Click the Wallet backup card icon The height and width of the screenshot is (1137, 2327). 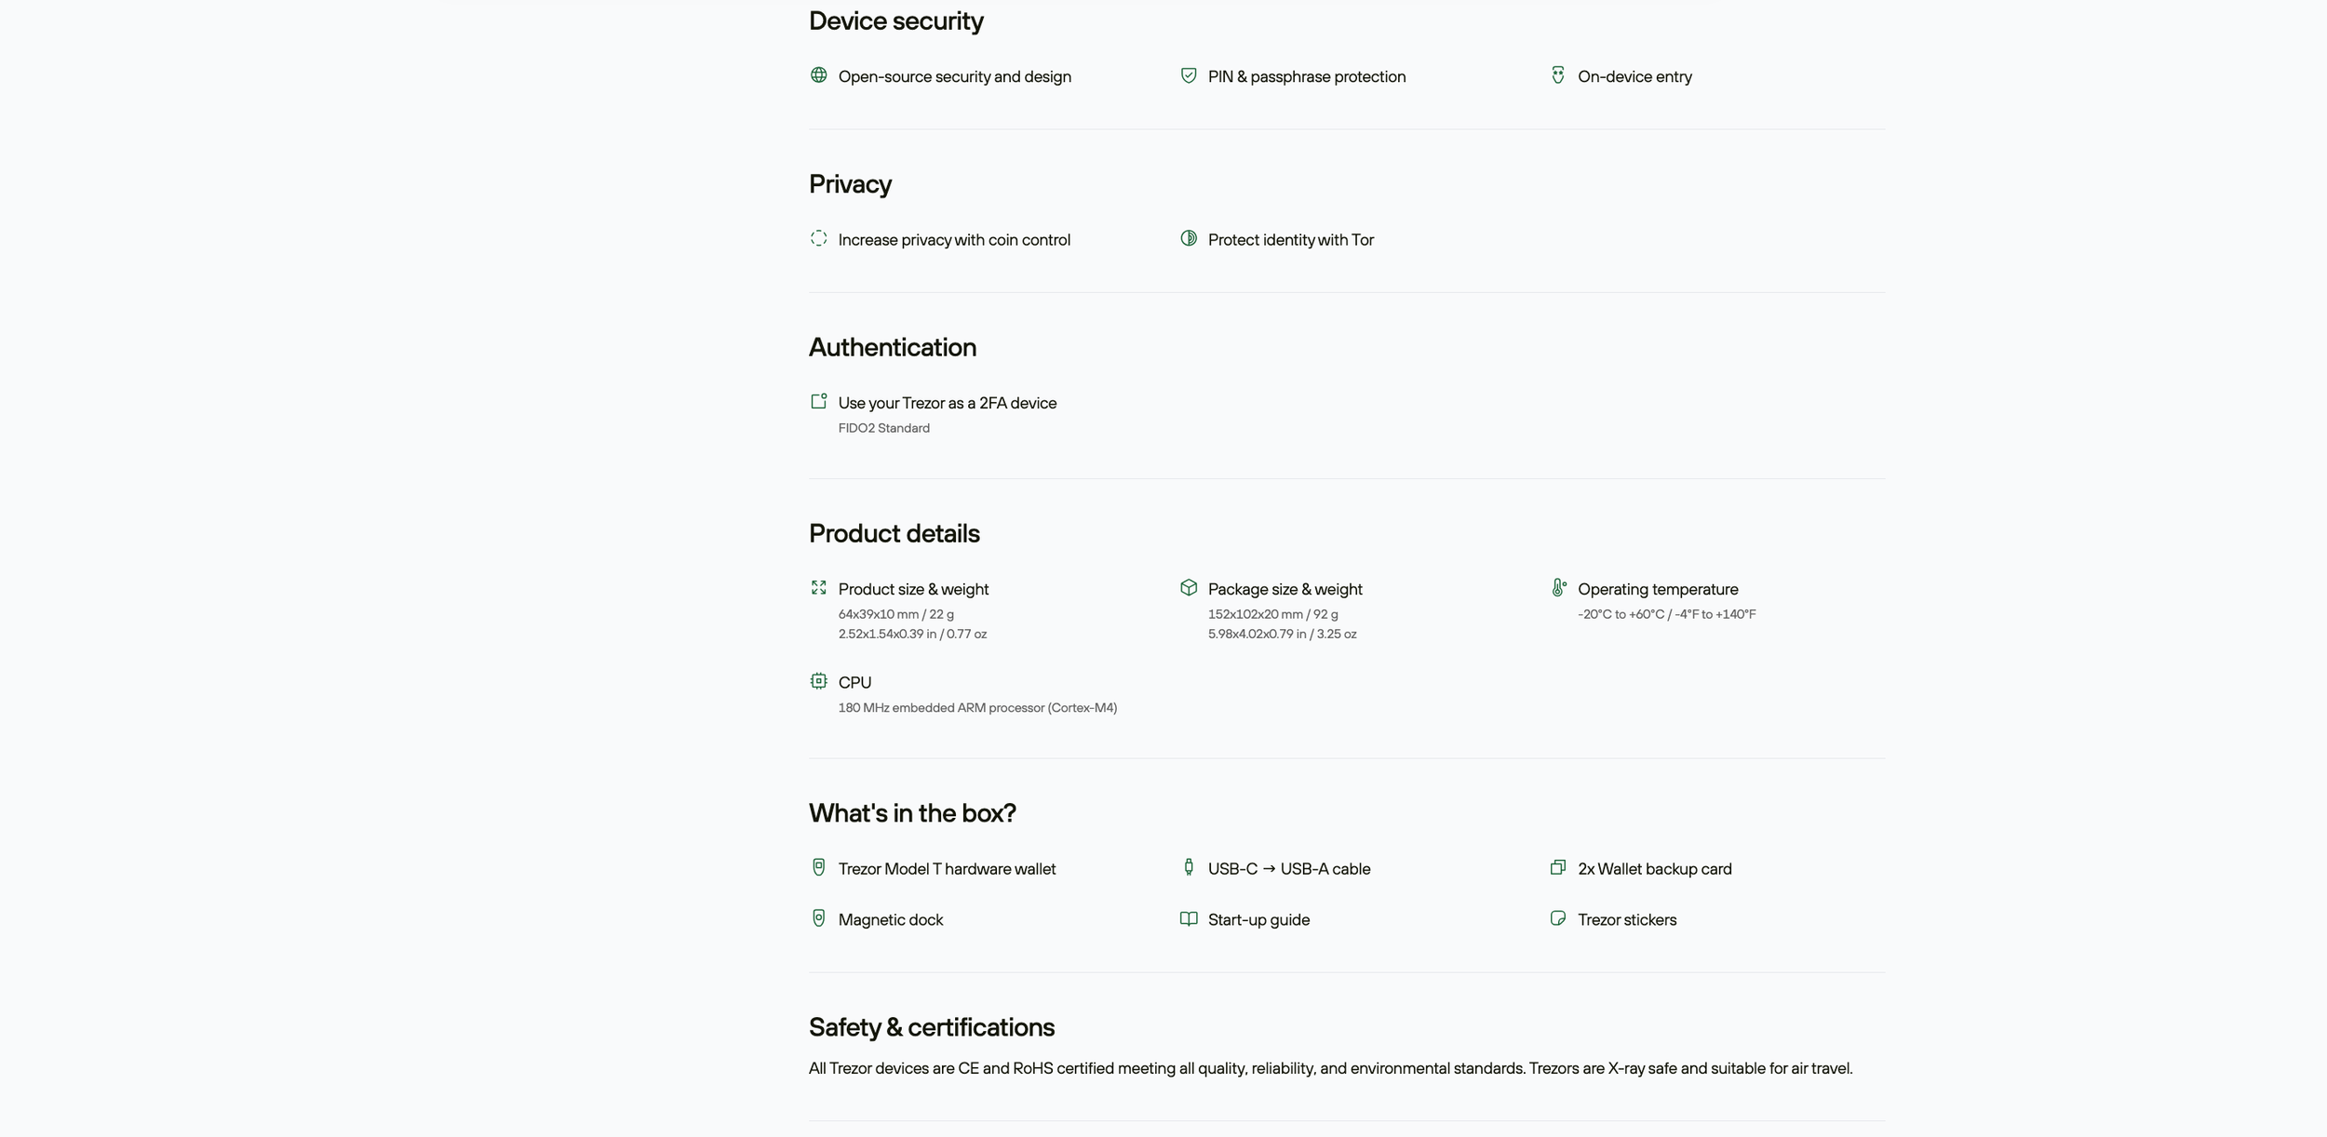click(1557, 867)
